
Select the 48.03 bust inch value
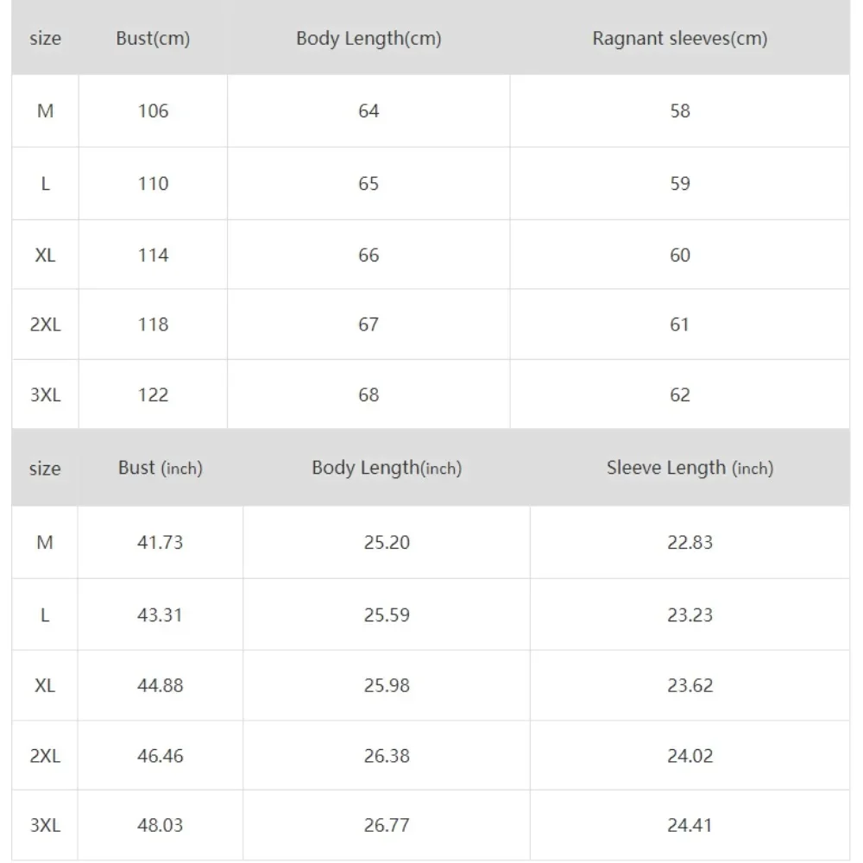tap(160, 825)
